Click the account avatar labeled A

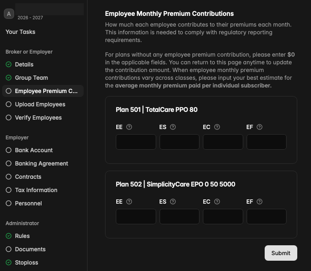(9, 14)
